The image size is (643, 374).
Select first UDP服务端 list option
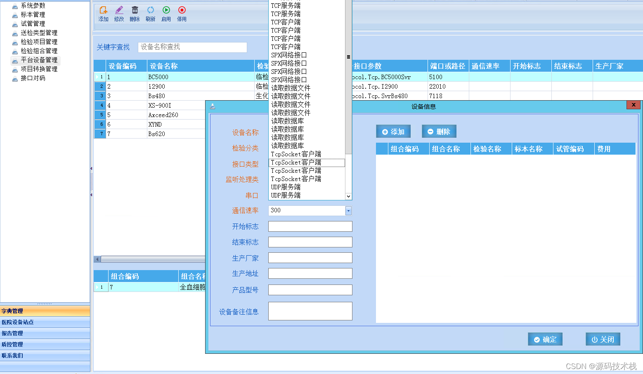pos(307,187)
